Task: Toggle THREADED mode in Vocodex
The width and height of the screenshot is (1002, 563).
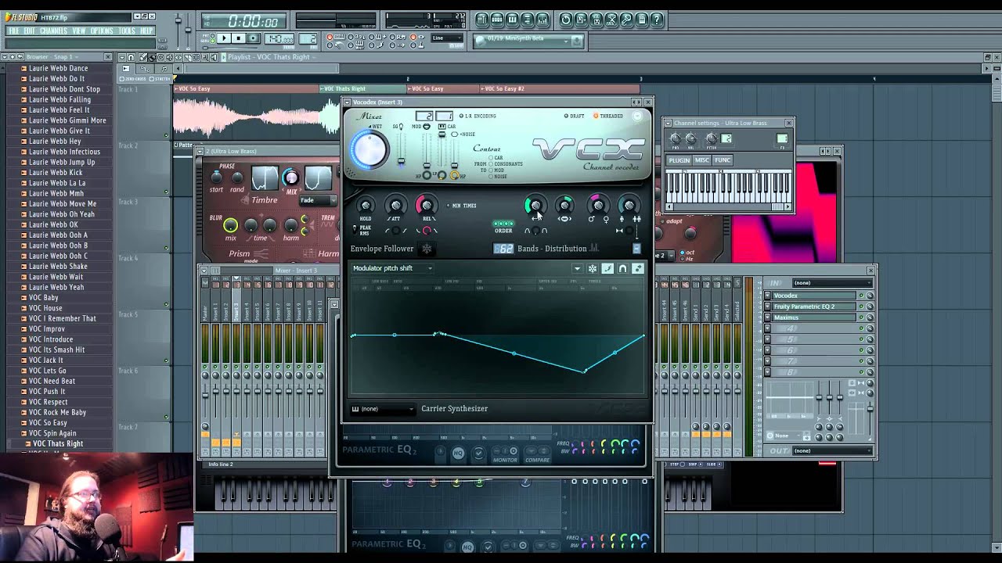Action: point(608,116)
